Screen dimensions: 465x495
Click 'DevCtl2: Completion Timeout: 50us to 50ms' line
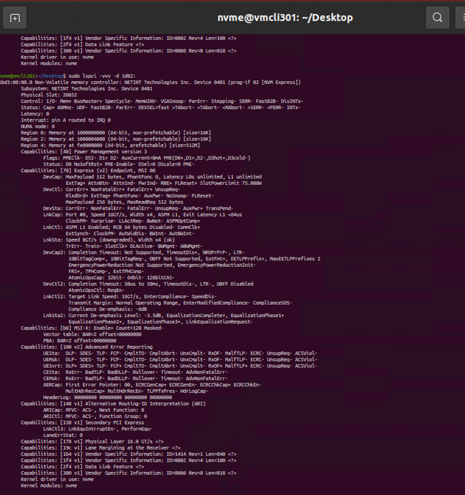point(148,284)
